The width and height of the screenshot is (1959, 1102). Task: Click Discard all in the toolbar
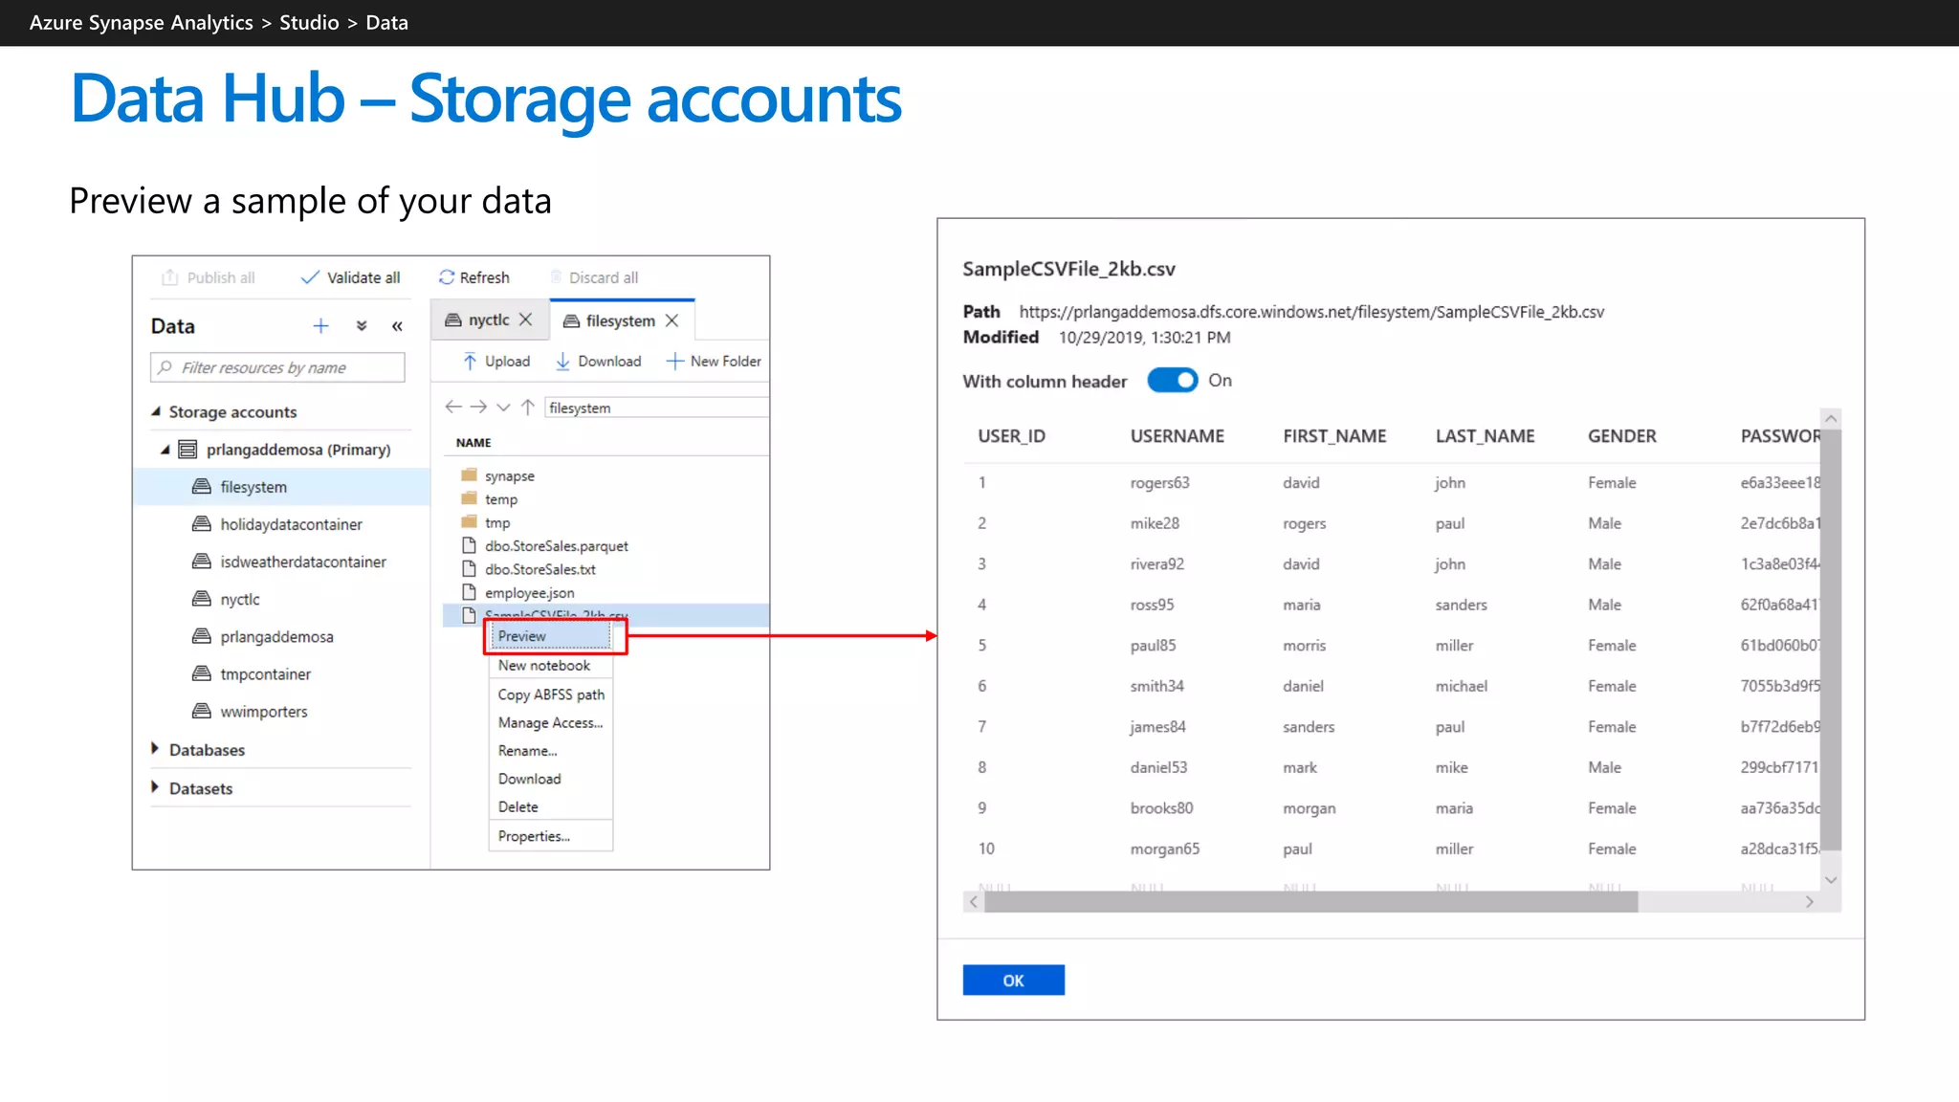pos(594,277)
